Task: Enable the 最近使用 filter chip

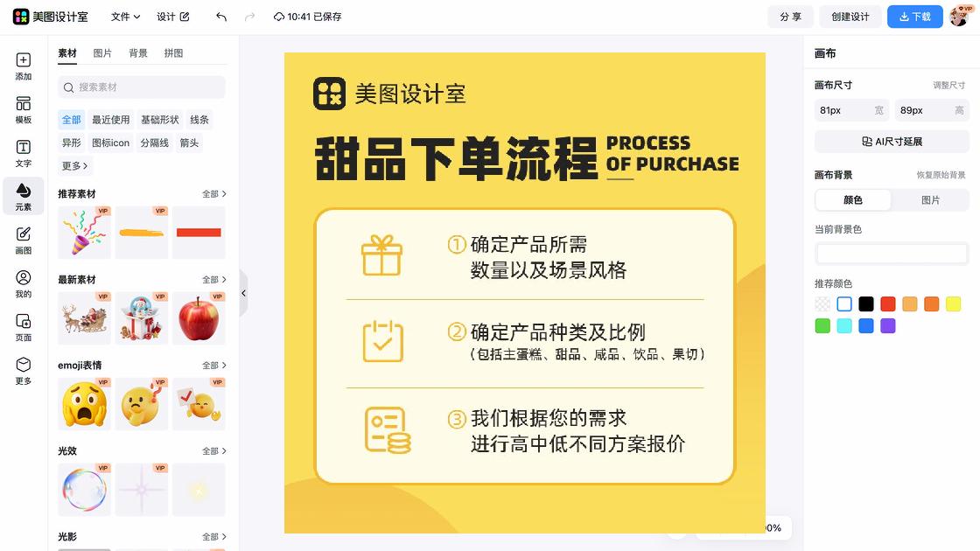Action: 110,119
